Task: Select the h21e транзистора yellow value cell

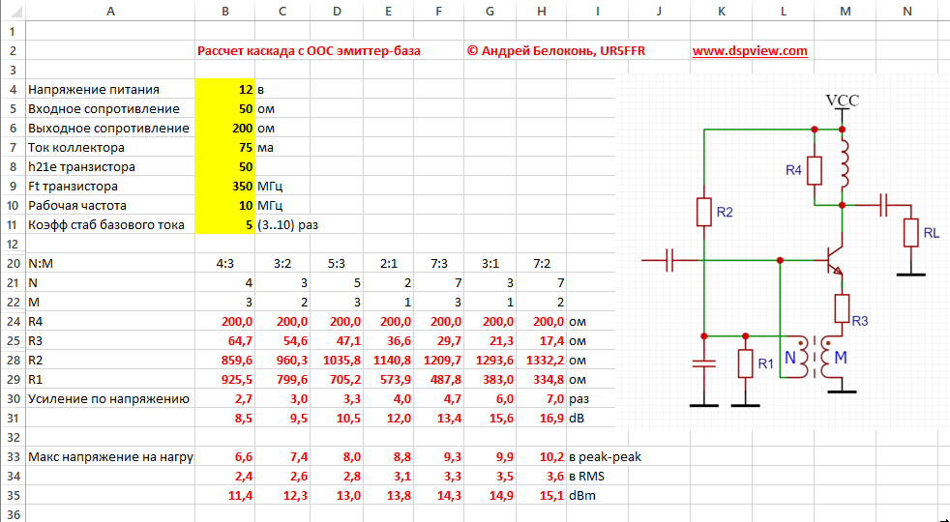Action: coord(224,166)
